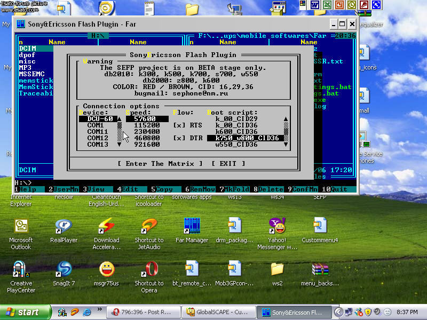Image resolution: width=427 pixels, height=320 pixels.
Task: Select Custommenu4 file icon
Action: 320,230
